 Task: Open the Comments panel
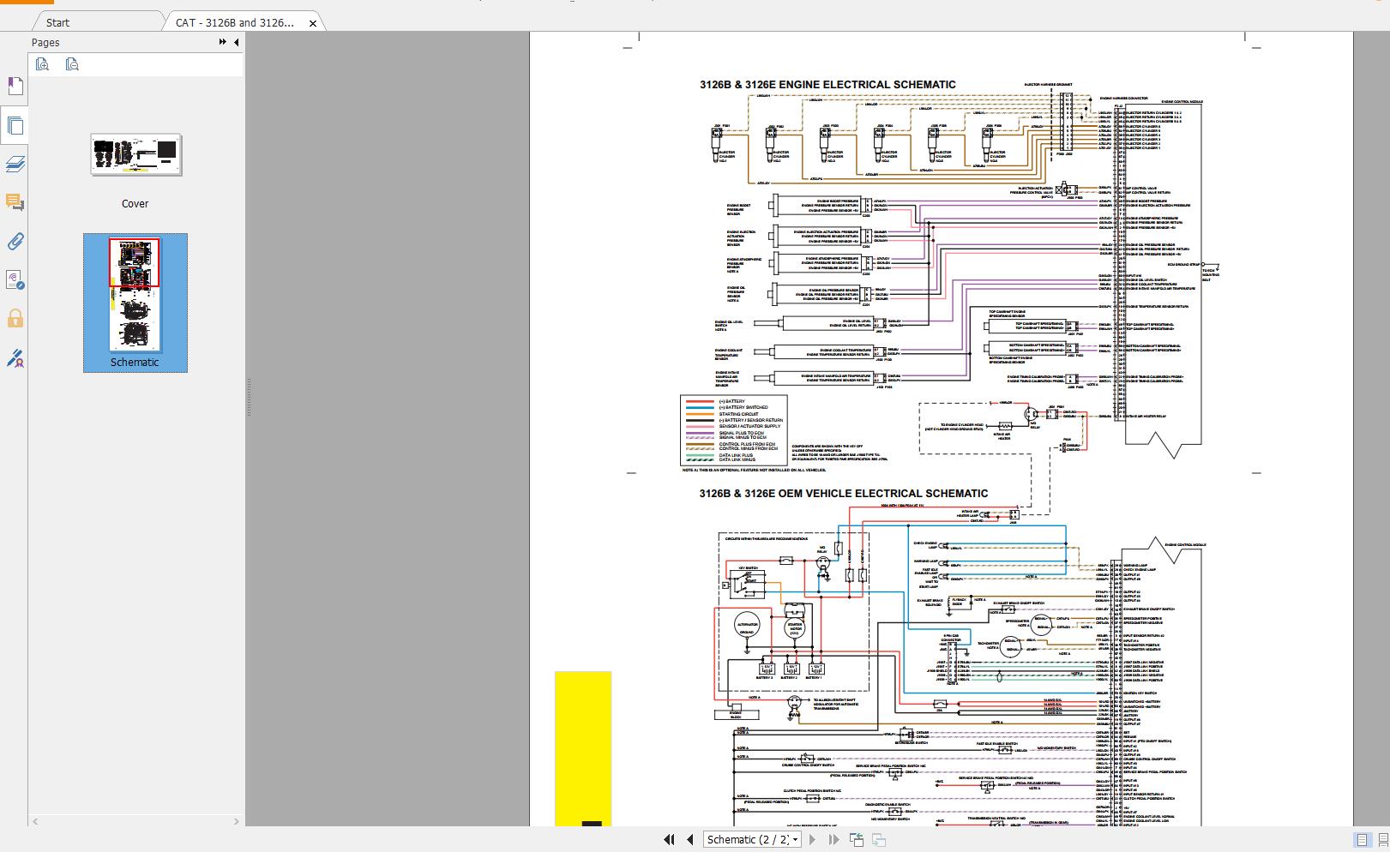tap(15, 204)
